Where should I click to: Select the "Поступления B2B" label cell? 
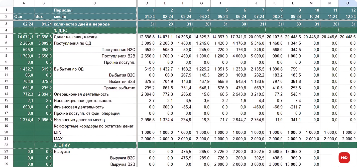click(94, 56)
